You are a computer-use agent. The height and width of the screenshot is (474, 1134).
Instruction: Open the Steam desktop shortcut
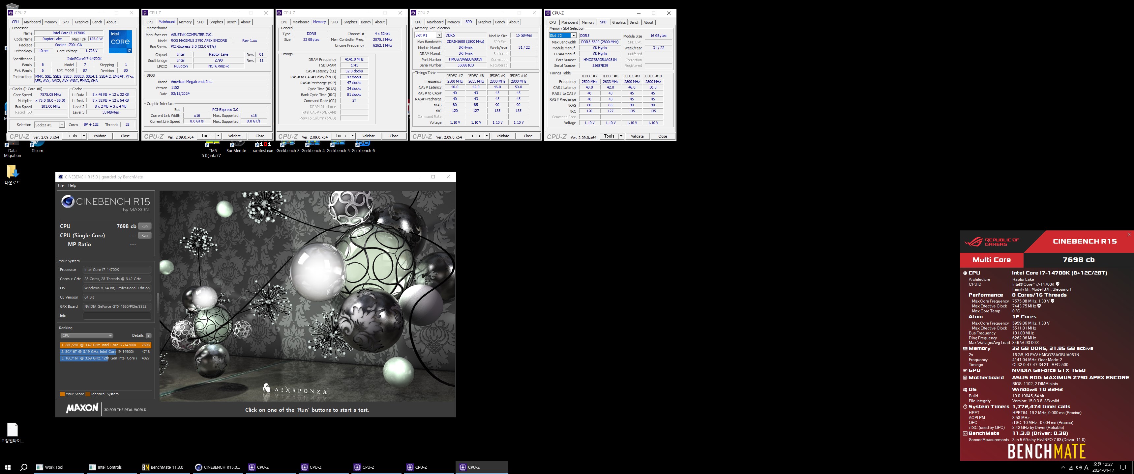37,146
